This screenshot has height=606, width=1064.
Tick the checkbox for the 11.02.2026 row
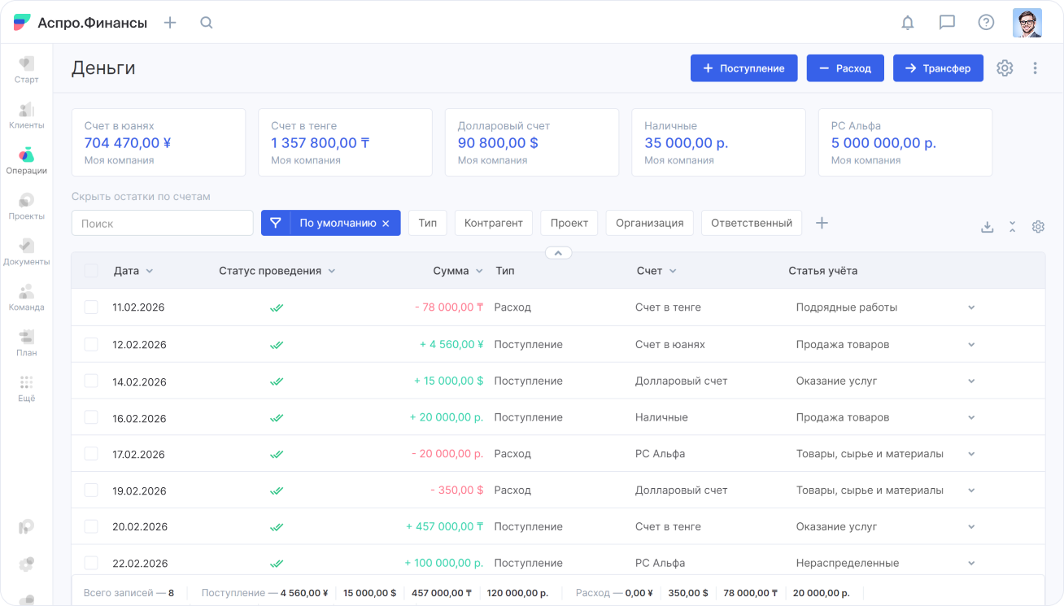click(91, 307)
